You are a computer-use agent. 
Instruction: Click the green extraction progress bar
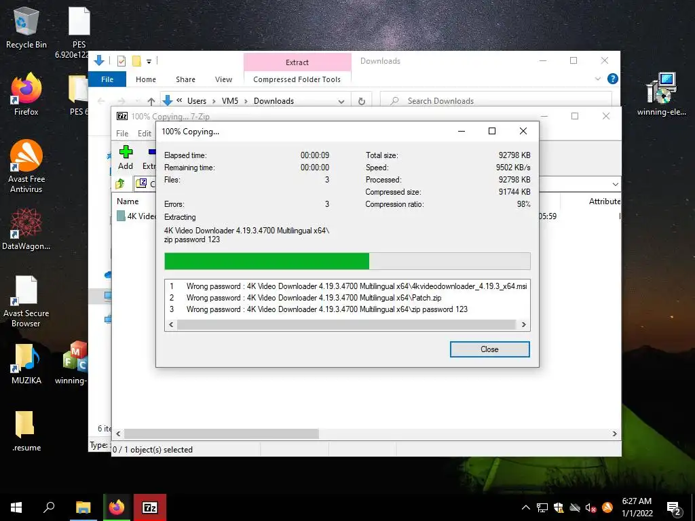tap(266, 261)
